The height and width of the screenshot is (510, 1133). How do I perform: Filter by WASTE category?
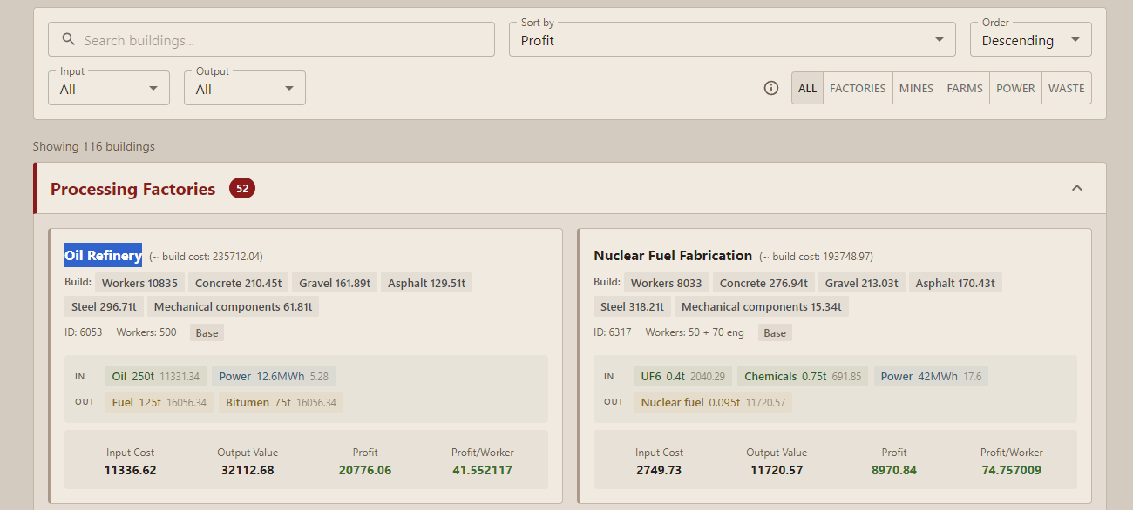tap(1067, 88)
